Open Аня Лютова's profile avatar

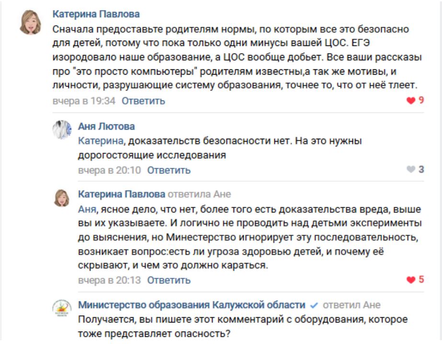[62, 130]
